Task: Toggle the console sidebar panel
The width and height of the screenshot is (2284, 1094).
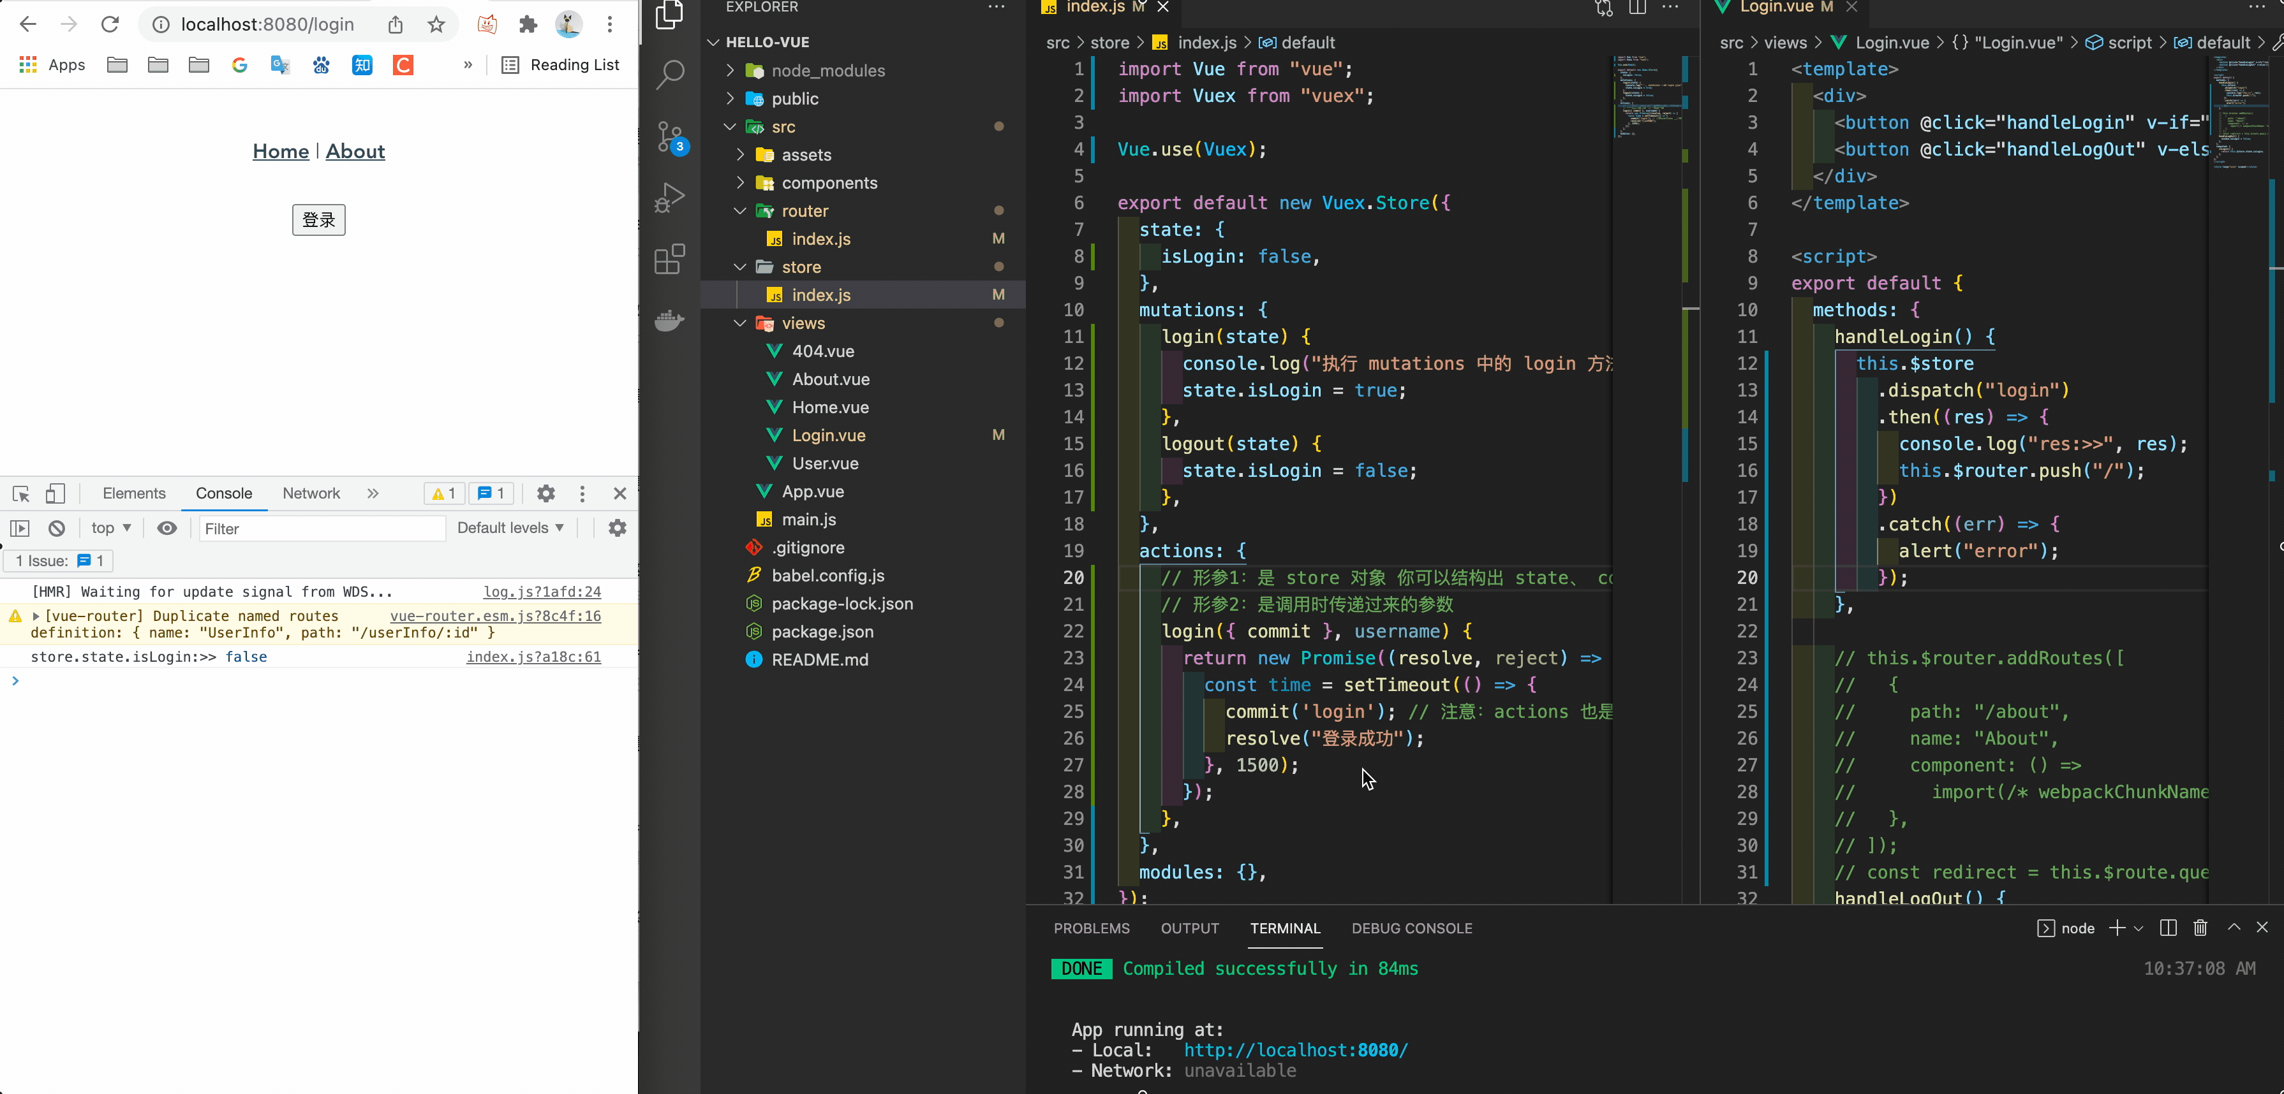Action: [20, 528]
